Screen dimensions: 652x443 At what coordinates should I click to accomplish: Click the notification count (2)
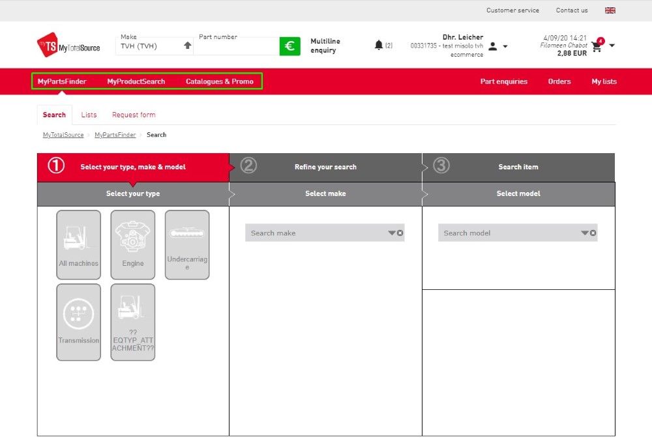click(x=389, y=46)
